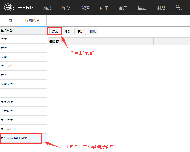Click the 删除 button

point(93,31)
